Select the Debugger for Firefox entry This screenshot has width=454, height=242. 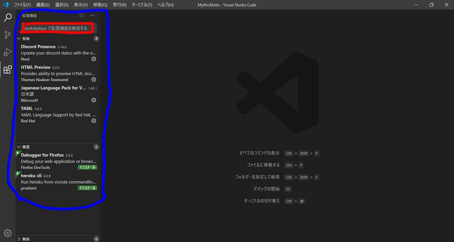pyautogui.click(x=58, y=161)
